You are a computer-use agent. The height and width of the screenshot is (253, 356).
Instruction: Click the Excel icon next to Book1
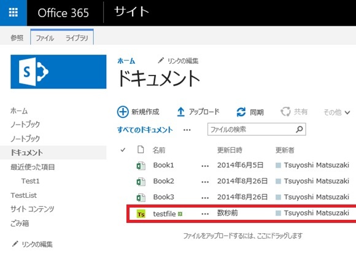141,166
